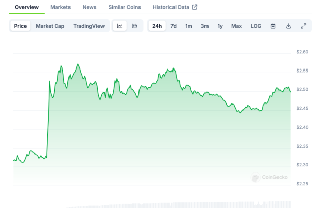
Task: Set chart range to 3m
Action: pos(204,26)
